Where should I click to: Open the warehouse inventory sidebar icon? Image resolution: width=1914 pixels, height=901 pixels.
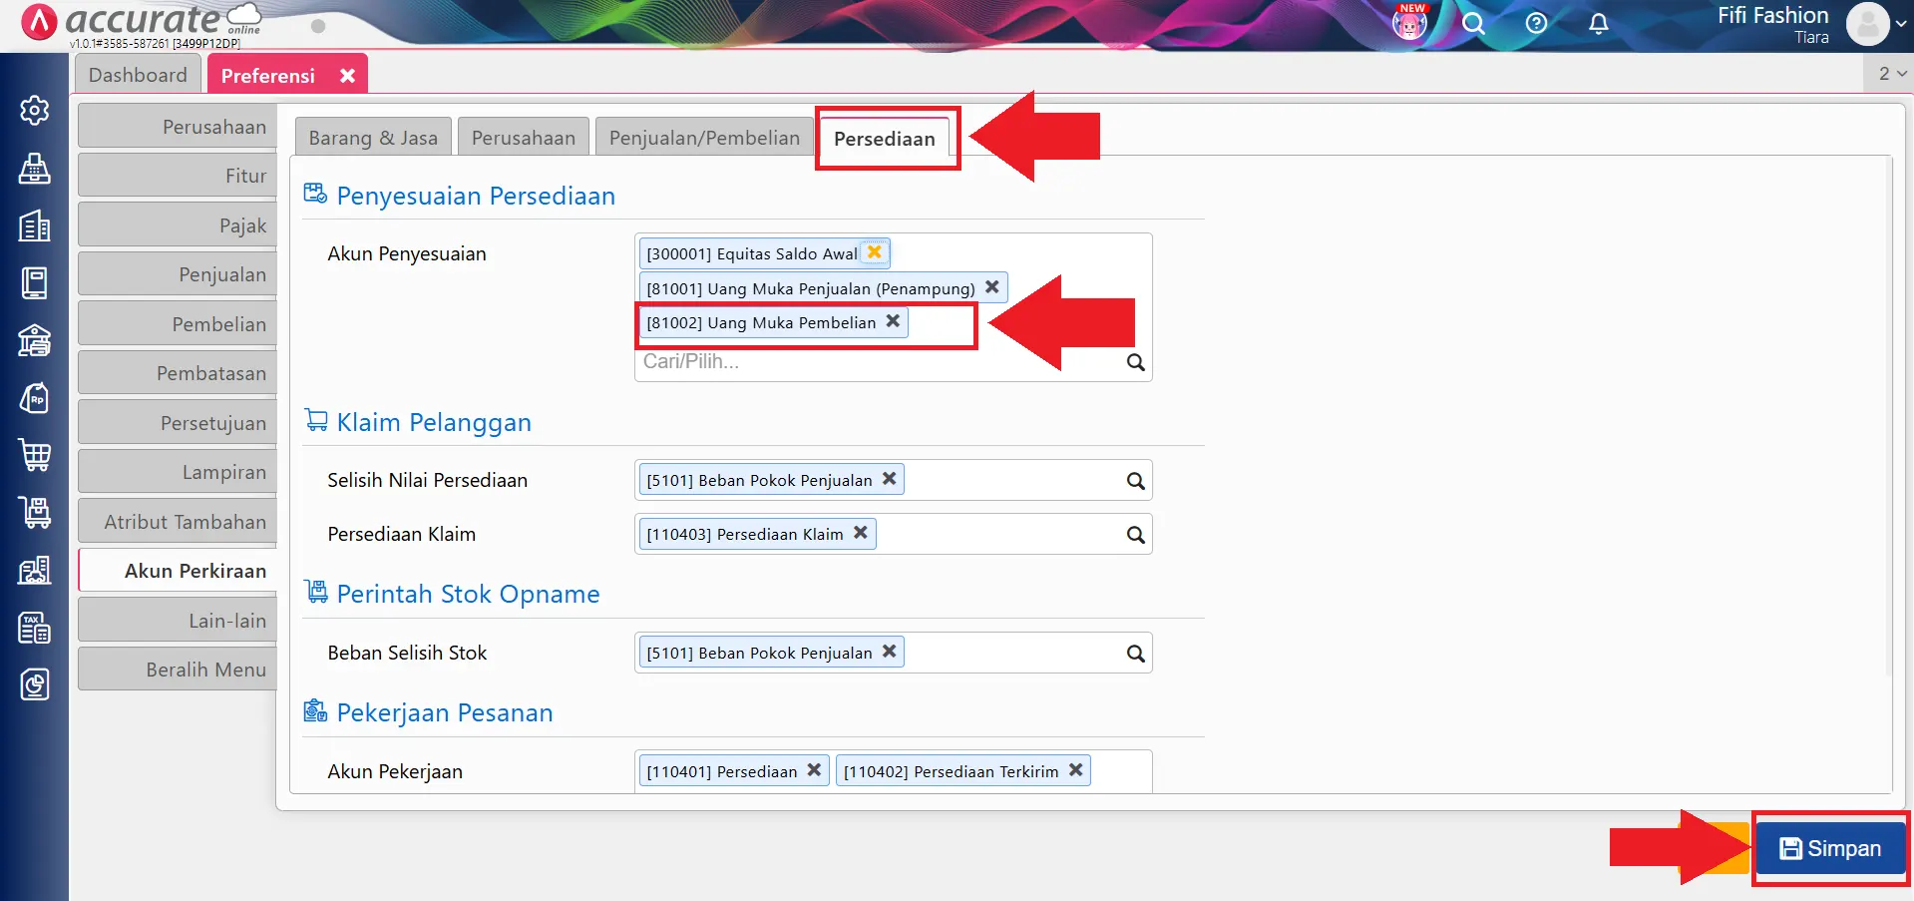click(35, 570)
